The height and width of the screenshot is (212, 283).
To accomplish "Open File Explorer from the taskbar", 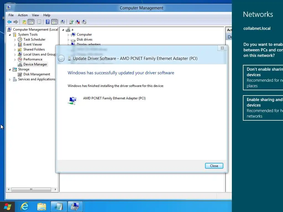I will tap(42, 206).
